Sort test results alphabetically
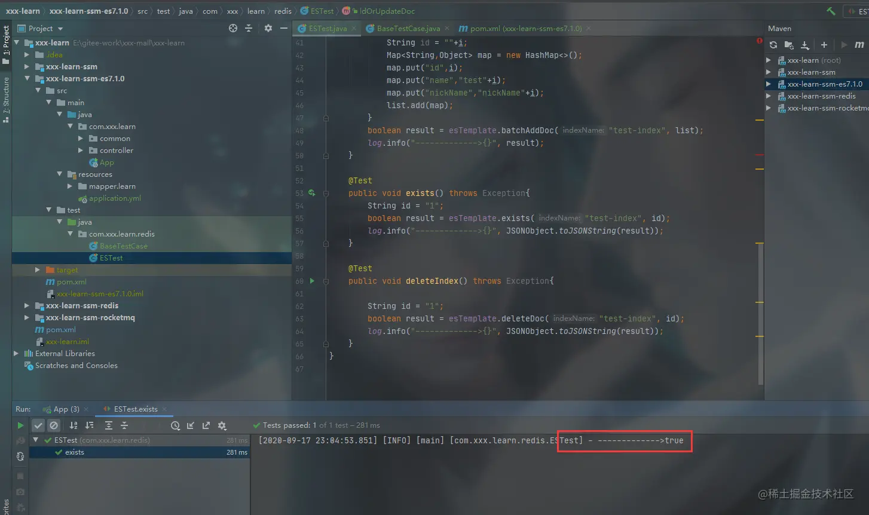Screen dimensions: 869x515 click(74, 425)
